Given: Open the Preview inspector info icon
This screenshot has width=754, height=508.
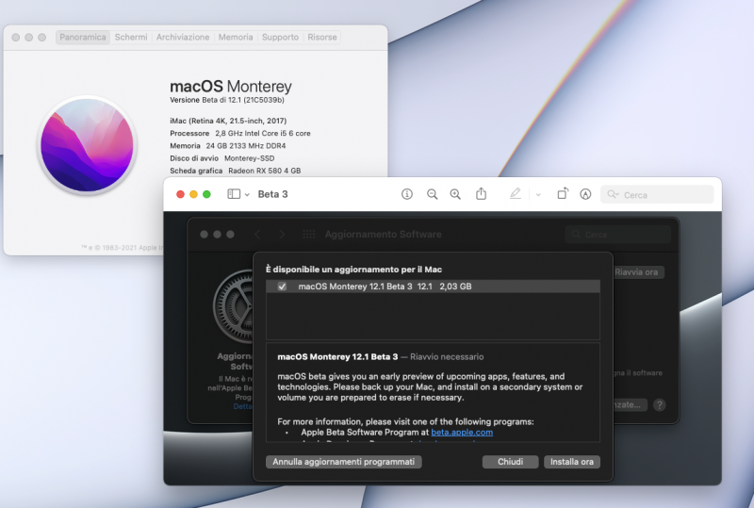Looking at the screenshot, I should tap(407, 194).
